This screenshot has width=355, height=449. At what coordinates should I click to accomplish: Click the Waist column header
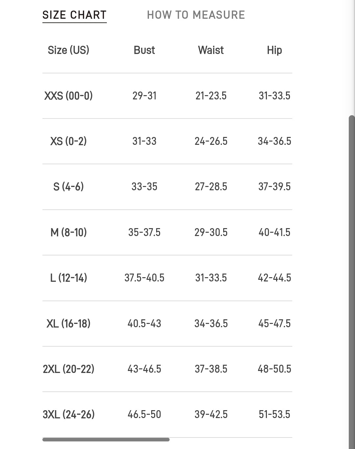pyautogui.click(x=211, y=50)
